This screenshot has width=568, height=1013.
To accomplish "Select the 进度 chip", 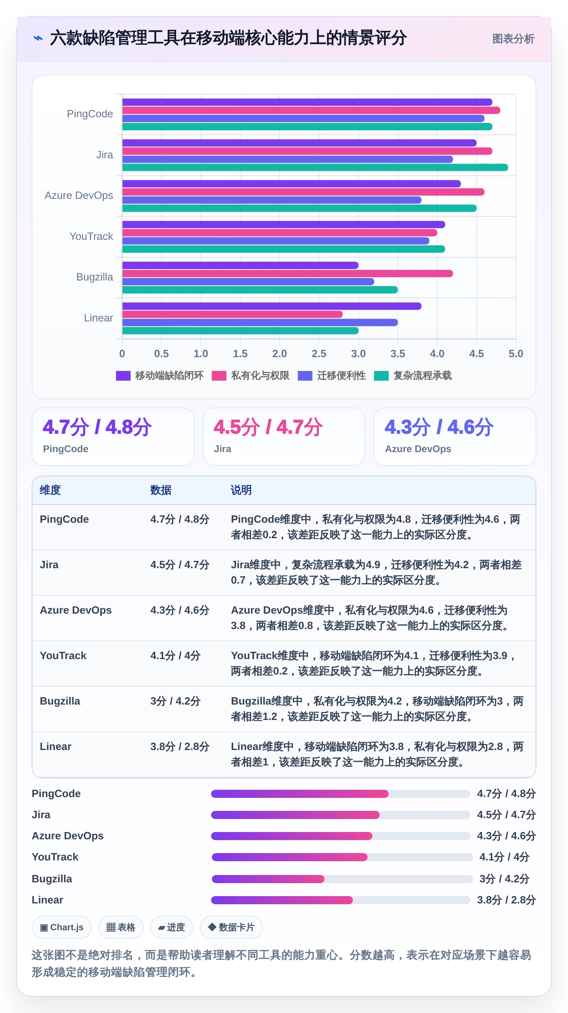I will pos(172,927).
